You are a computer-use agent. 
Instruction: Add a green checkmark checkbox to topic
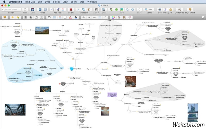(116, 10)
